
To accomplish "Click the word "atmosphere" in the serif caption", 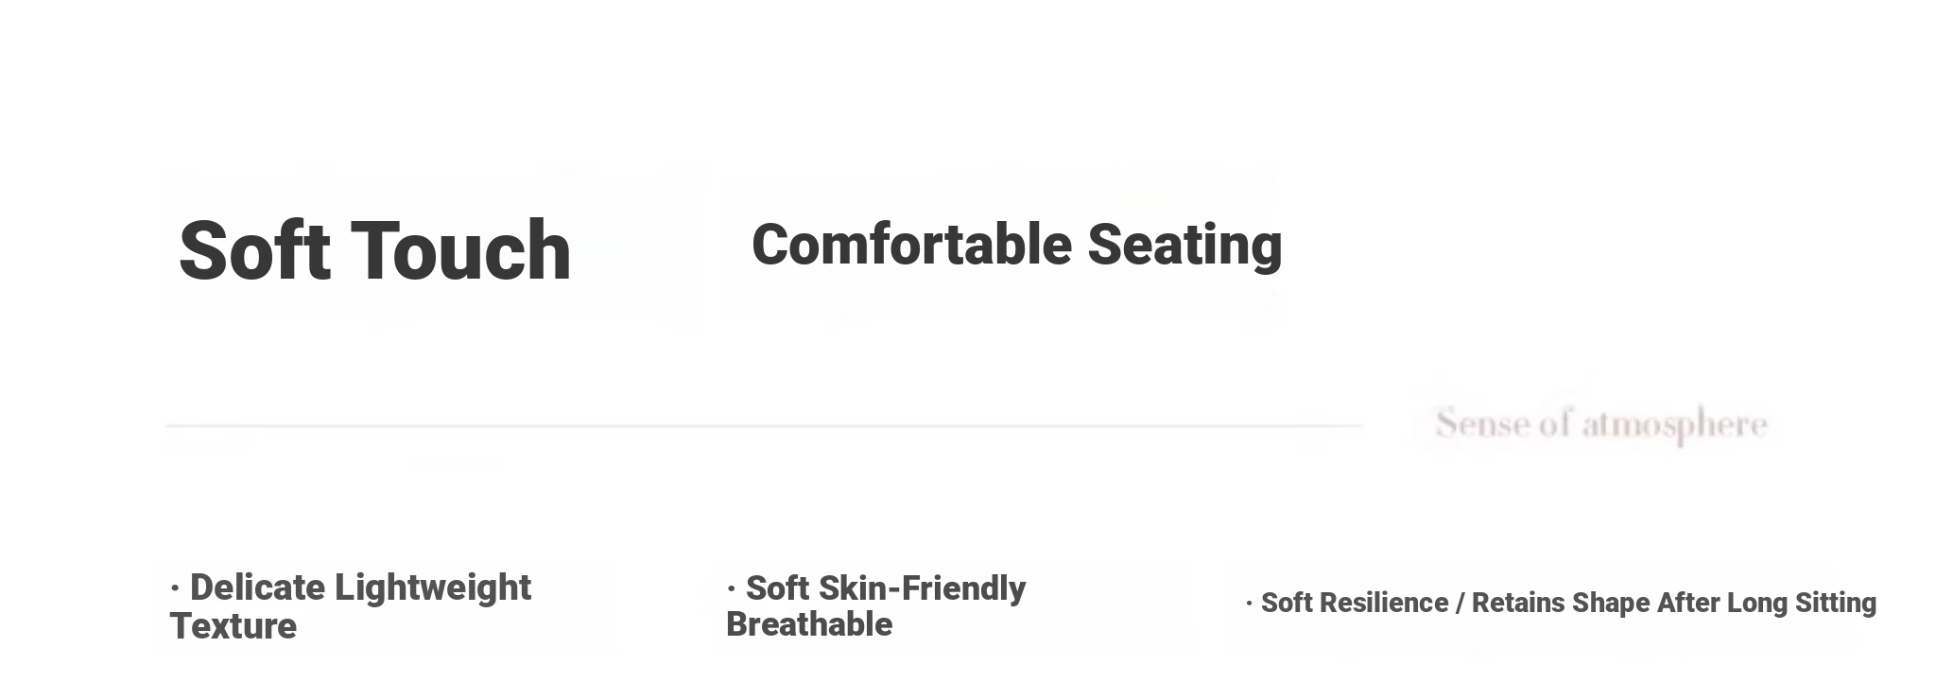I will (x=1674, y=424).
